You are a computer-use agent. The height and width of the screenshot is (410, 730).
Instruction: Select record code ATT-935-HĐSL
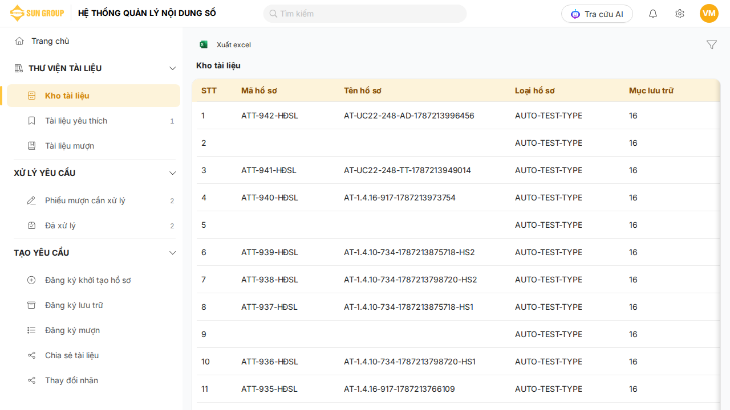tap(269, 389)
